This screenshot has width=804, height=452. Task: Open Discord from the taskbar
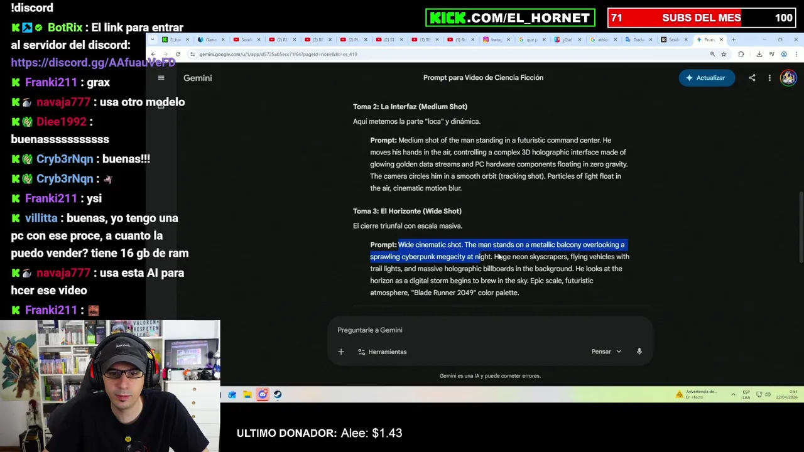(263, 394)
